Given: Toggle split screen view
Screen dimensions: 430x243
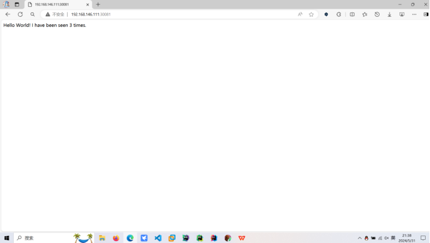Looking at the screenshot, I should click(352, 14).
